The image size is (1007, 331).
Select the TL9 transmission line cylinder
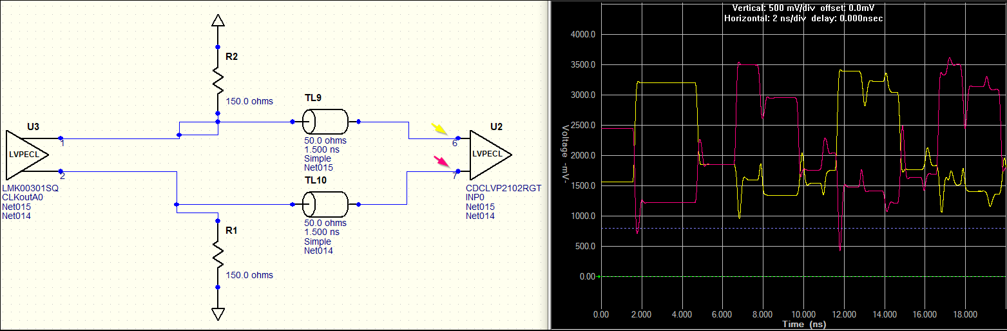(x=325, y=121)
